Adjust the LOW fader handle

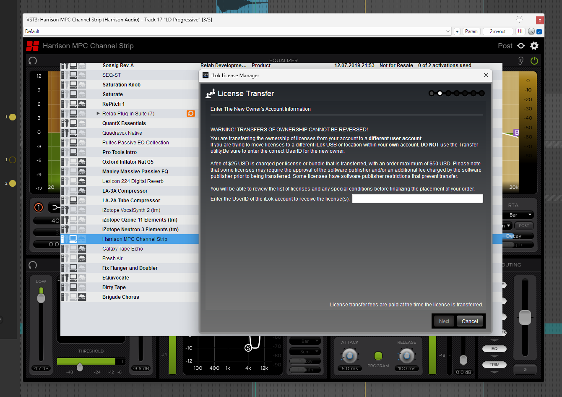click(41, 298)
